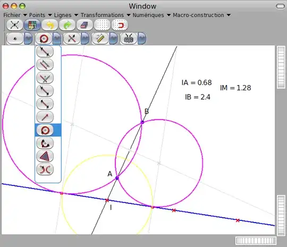Toggle the color palette style button
This screenshot has height=247, width=287.
pos(32,25)
